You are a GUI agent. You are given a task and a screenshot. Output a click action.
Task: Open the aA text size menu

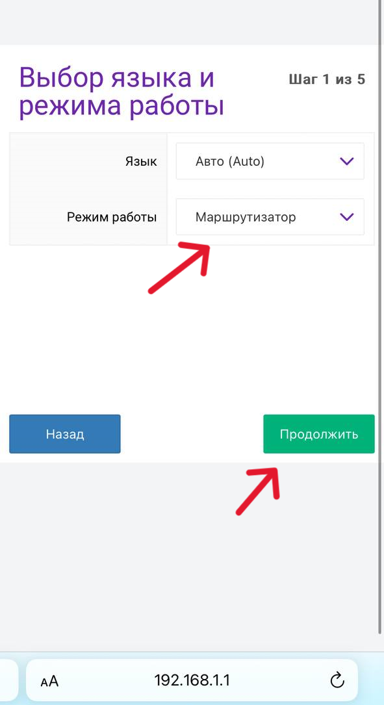[49, 681]
